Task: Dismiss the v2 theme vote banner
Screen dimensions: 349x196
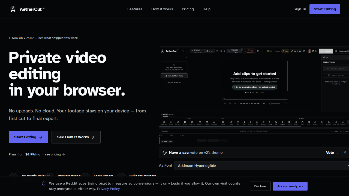Action: pos(345,153)
